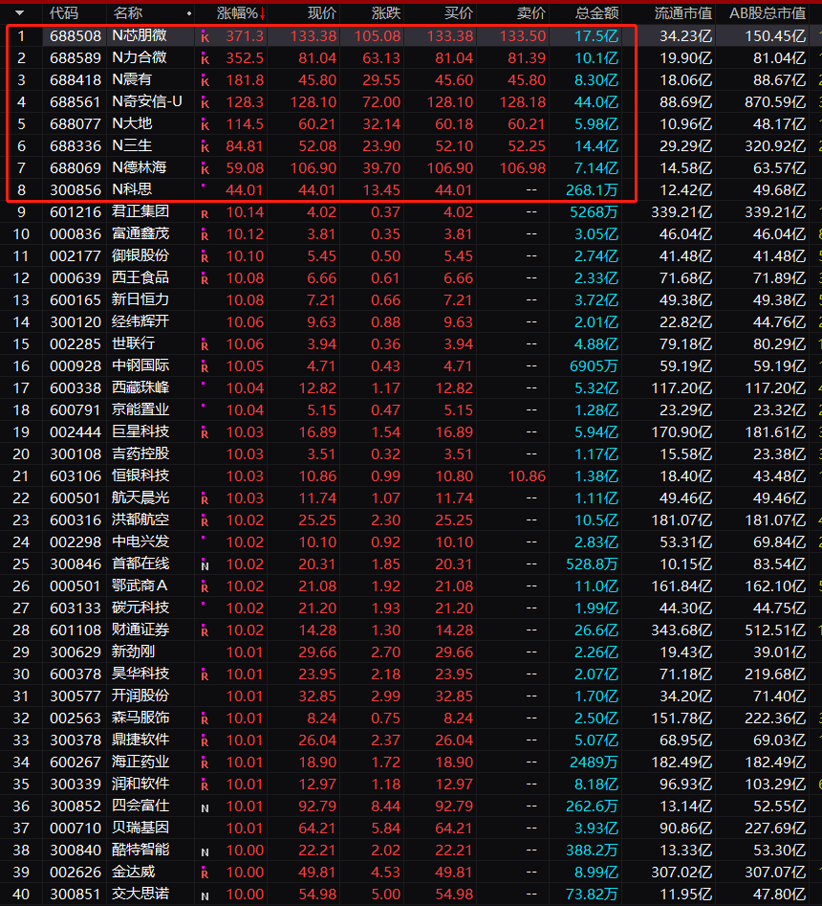Sort by the 代码 column header
Image resolution: width=822 pixels, height=906 pixels.
[63, 12]
